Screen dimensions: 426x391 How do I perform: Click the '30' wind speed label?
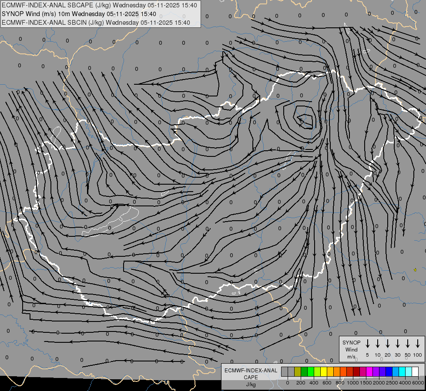pyautogui.click(x=397, y=355)
